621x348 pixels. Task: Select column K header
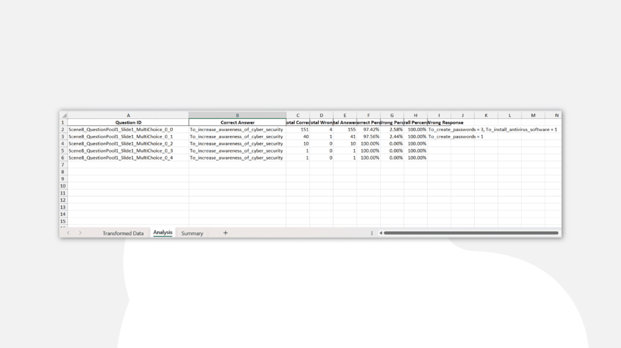(486, 115)
